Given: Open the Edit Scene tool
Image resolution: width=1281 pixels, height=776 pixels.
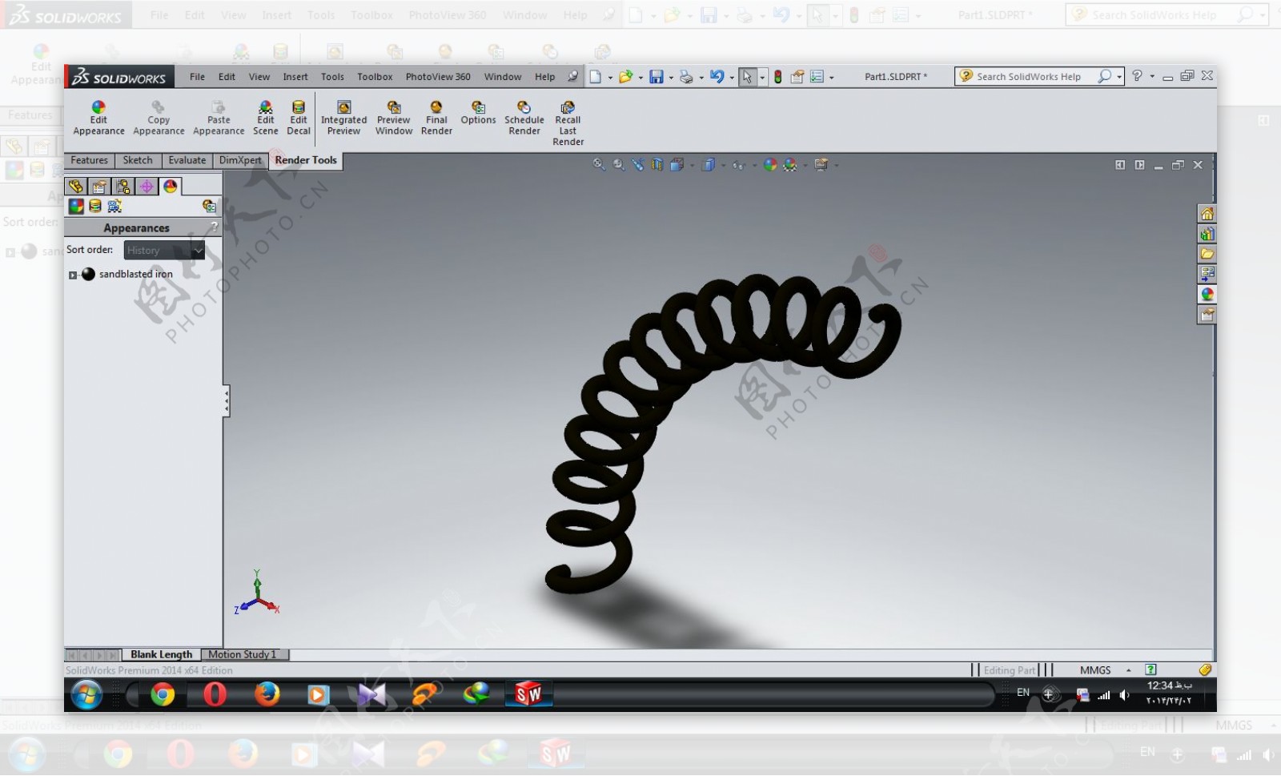Looking at the screenshot, I should point(266,118).
